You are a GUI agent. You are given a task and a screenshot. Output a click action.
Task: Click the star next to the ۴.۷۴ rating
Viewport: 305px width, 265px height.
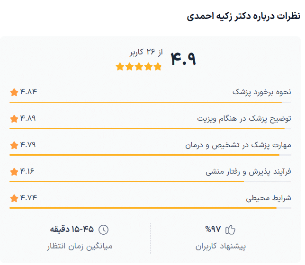tap(14, 198)
